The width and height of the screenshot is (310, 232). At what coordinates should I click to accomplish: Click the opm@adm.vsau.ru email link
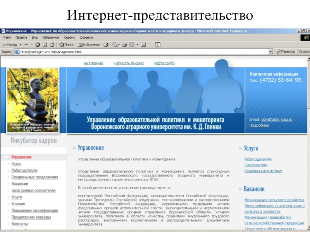point(277,119)
